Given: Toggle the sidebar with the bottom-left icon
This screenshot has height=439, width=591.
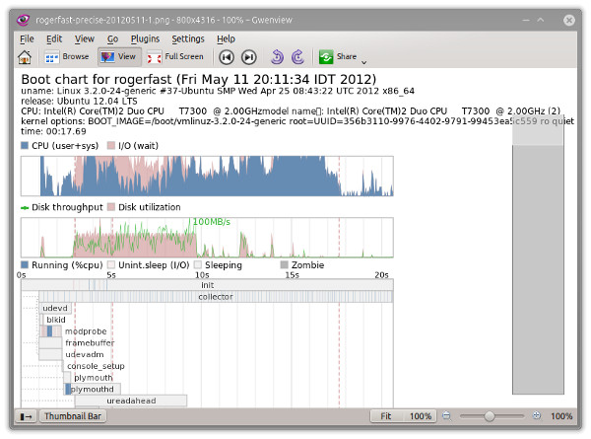Looking at the screenshot, I should tap(26, 416).
